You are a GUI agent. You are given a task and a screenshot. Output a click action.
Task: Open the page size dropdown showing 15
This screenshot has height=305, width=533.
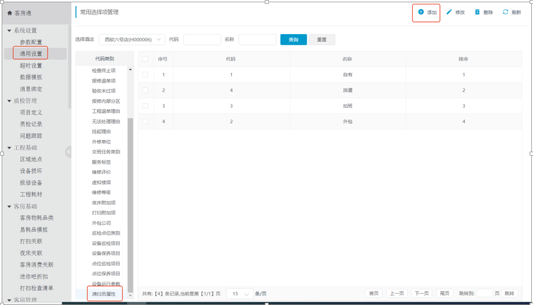coord(240,294)
